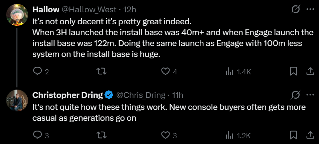The width and height of the screenshot is (319, 144).
Task: Bookmark Hallow's tweet
Action: pos(294,71)
